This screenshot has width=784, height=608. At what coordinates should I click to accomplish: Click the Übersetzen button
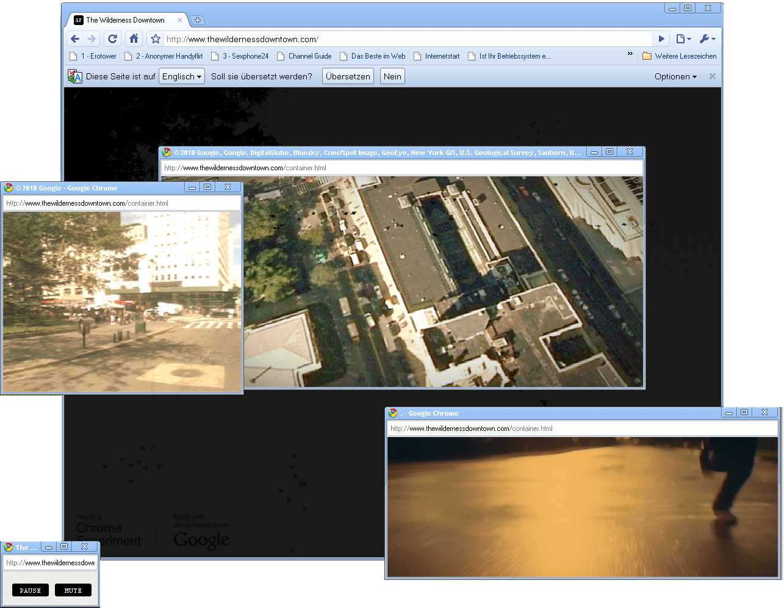pyautogui.click(x=348, y=76)
